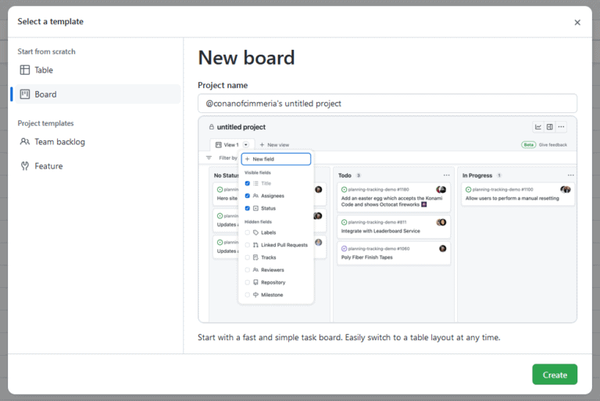Click the avatar on the #811 card
The image size is (600, 401).
pos(441,222)
